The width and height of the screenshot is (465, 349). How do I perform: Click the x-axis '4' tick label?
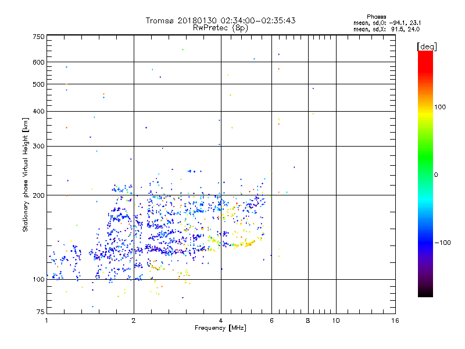pyautogui.click(x=221, y=320)
